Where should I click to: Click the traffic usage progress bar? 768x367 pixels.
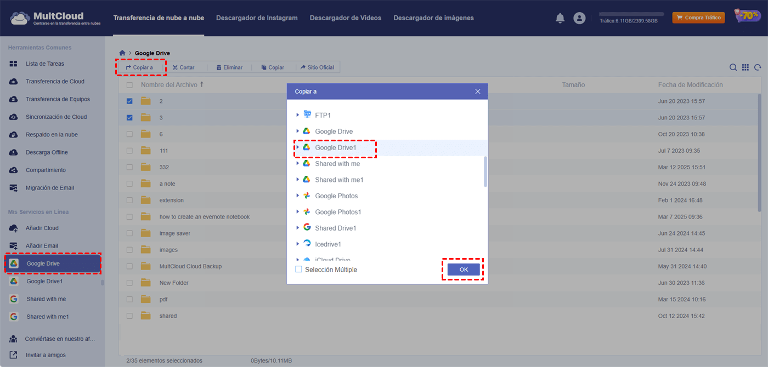(x=631, y=14)
